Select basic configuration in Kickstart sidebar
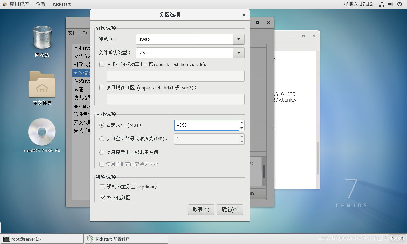This screenshot has width=407, height=244. (x=82, y=48)
